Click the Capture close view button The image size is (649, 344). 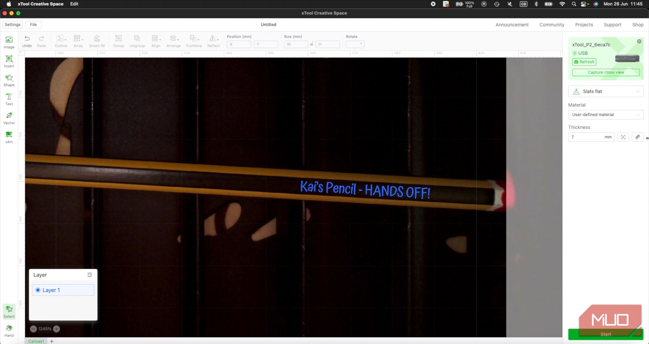click(605, 72)
